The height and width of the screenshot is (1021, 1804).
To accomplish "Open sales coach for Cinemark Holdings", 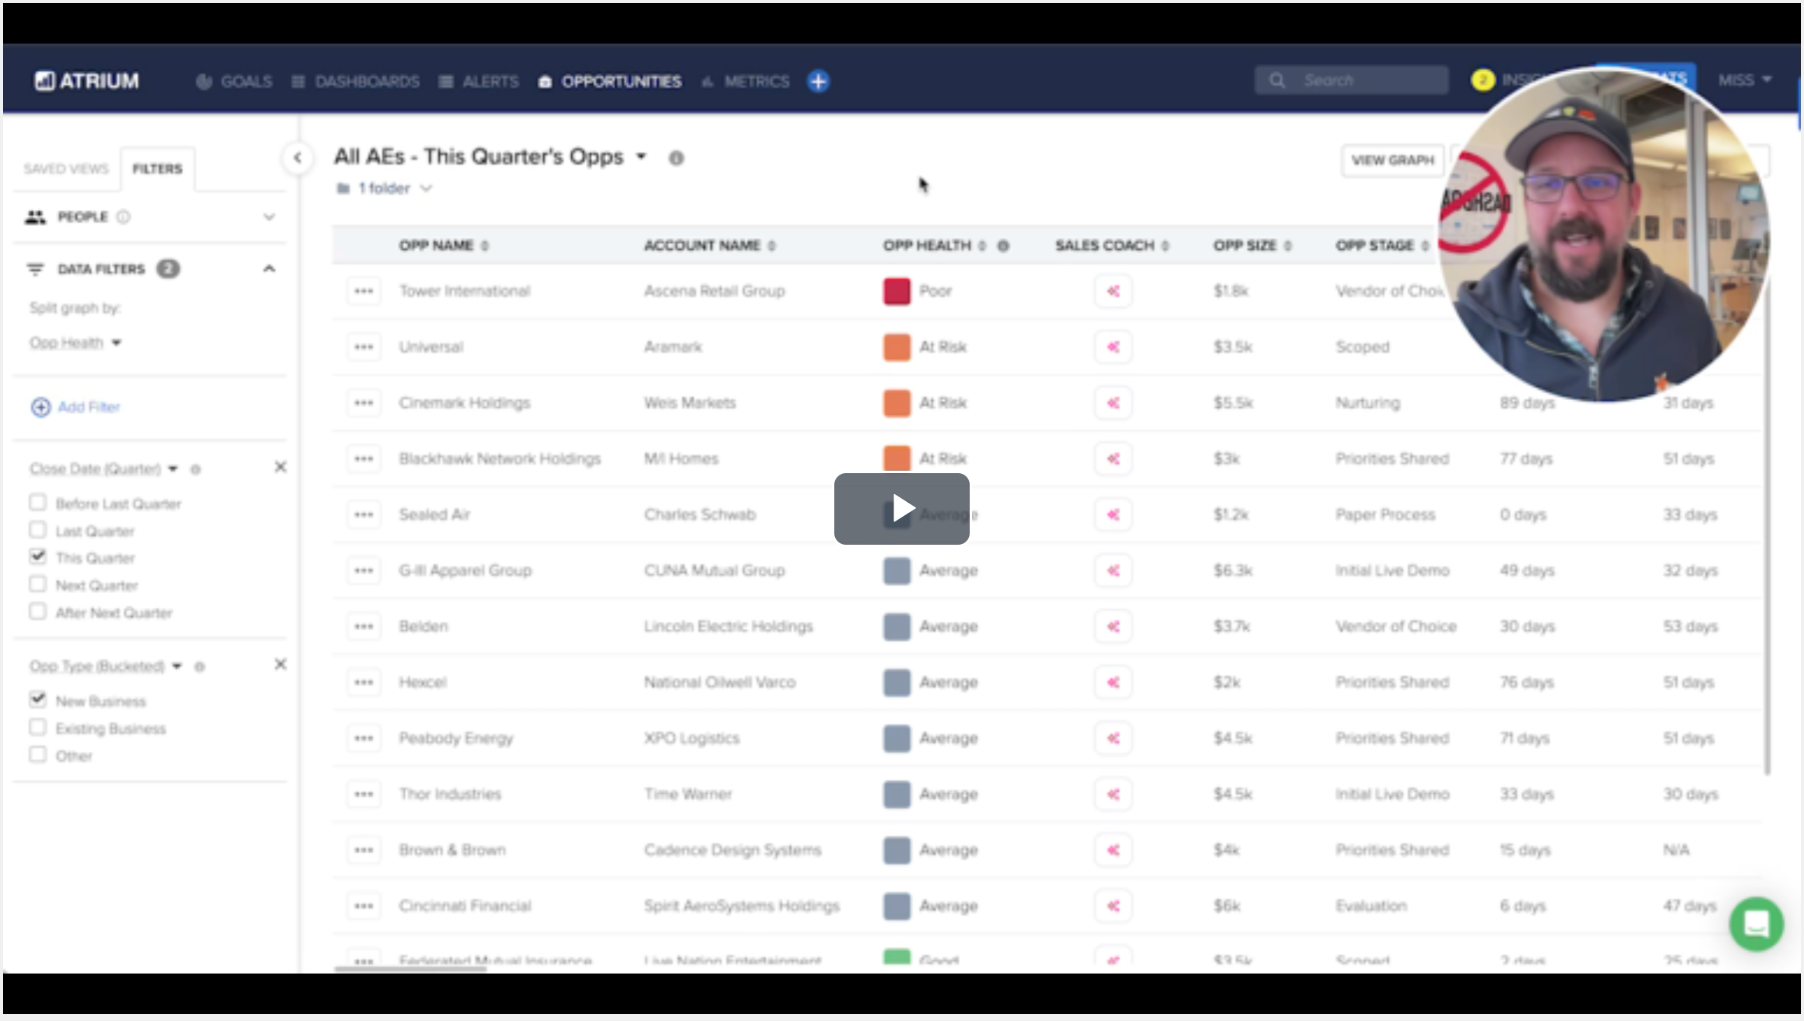I will (1114, 403).
